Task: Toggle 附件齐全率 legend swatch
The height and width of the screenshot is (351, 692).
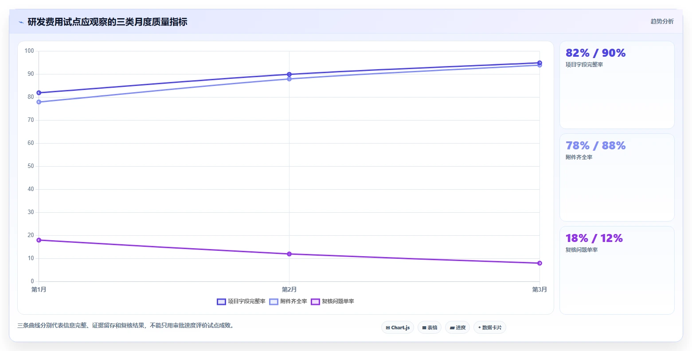Action: click(x=274, y=302)
